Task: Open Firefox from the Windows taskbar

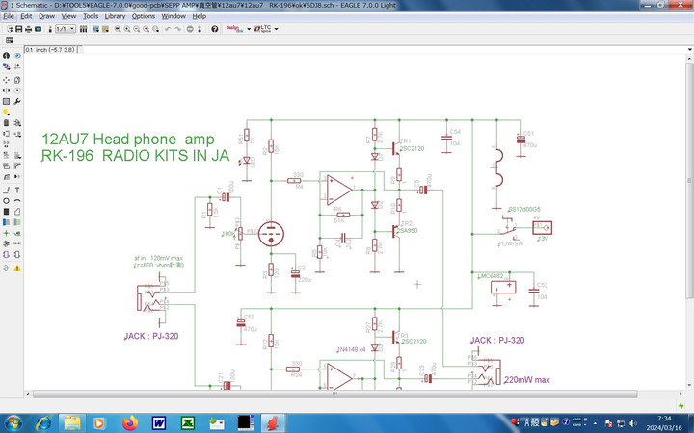Action: [x=130, y=421]
